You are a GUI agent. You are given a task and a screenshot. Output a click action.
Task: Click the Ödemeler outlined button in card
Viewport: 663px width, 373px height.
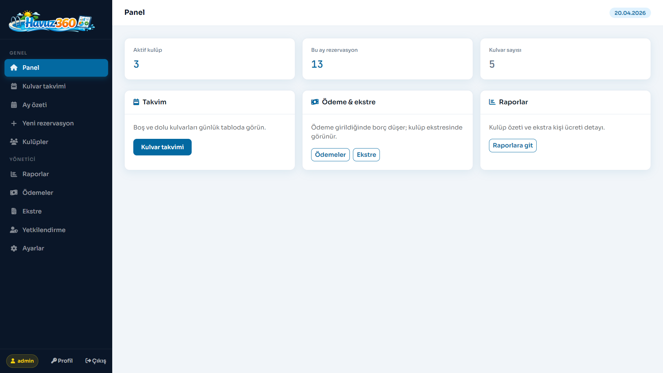(x=330, y=155)
